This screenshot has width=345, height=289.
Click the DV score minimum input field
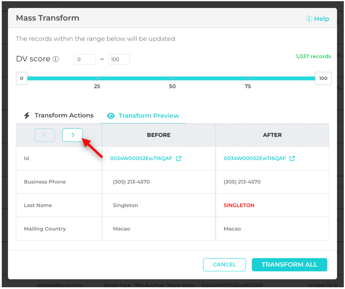click(85, 59)
